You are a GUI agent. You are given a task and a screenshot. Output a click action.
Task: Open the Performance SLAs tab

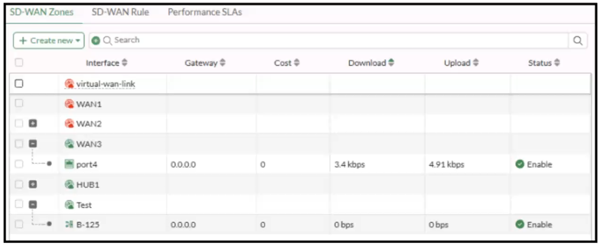[x=205, y=13]
